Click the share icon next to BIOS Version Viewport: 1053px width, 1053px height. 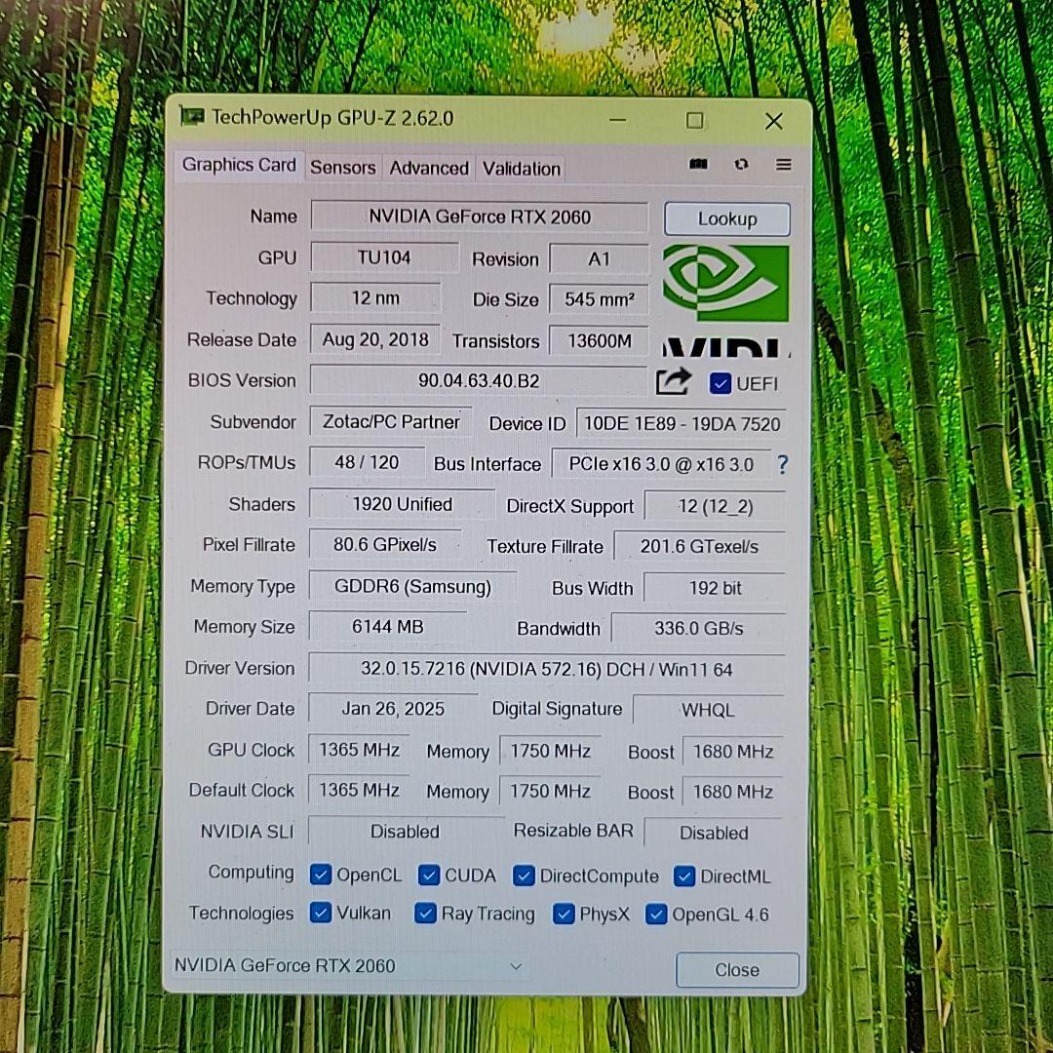pos(673,382)
